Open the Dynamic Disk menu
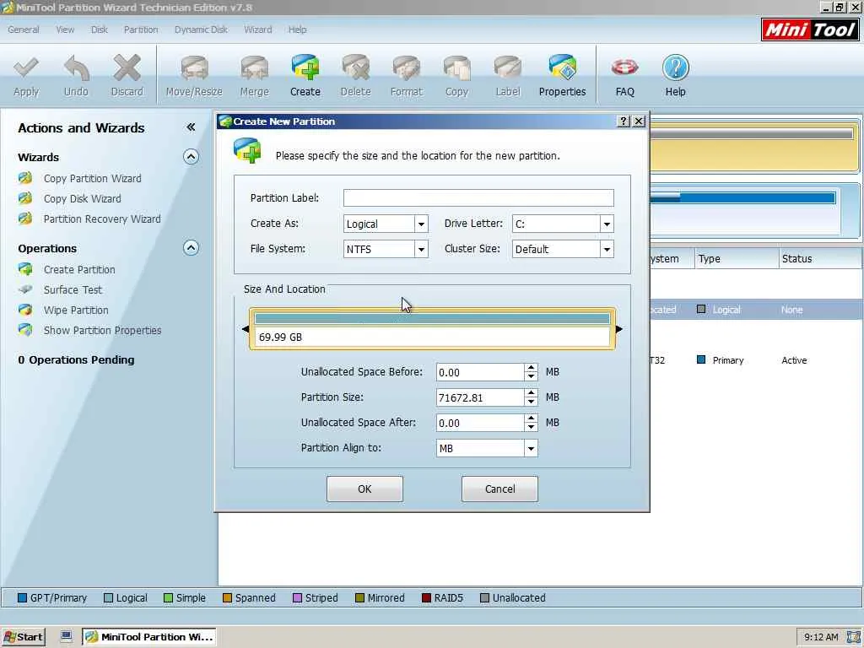 coord(201,30)
